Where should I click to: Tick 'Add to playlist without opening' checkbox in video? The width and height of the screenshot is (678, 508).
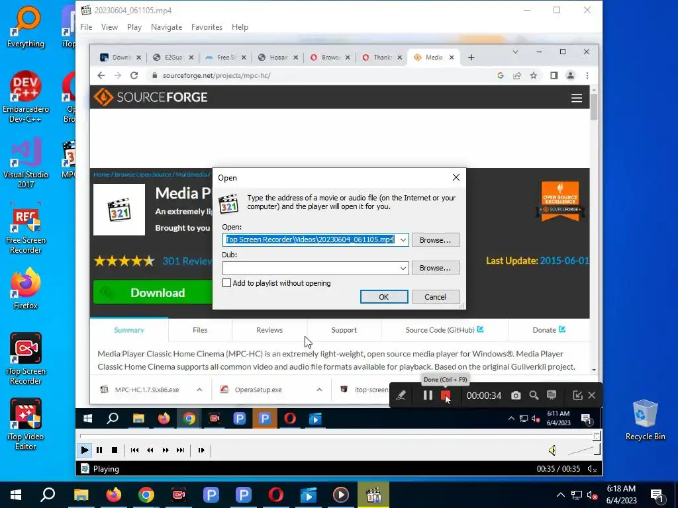click(x=226, y=283)
